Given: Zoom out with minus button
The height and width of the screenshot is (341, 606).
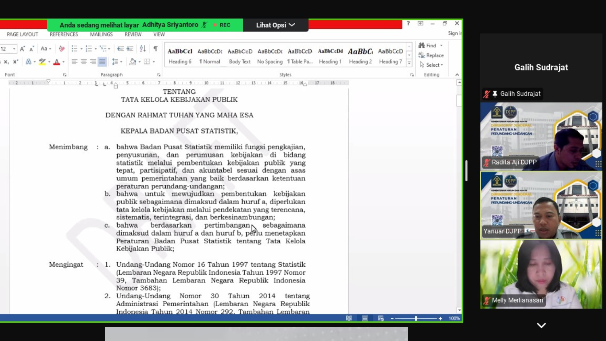Looking at the screenshot, I should tap(392, 319).
